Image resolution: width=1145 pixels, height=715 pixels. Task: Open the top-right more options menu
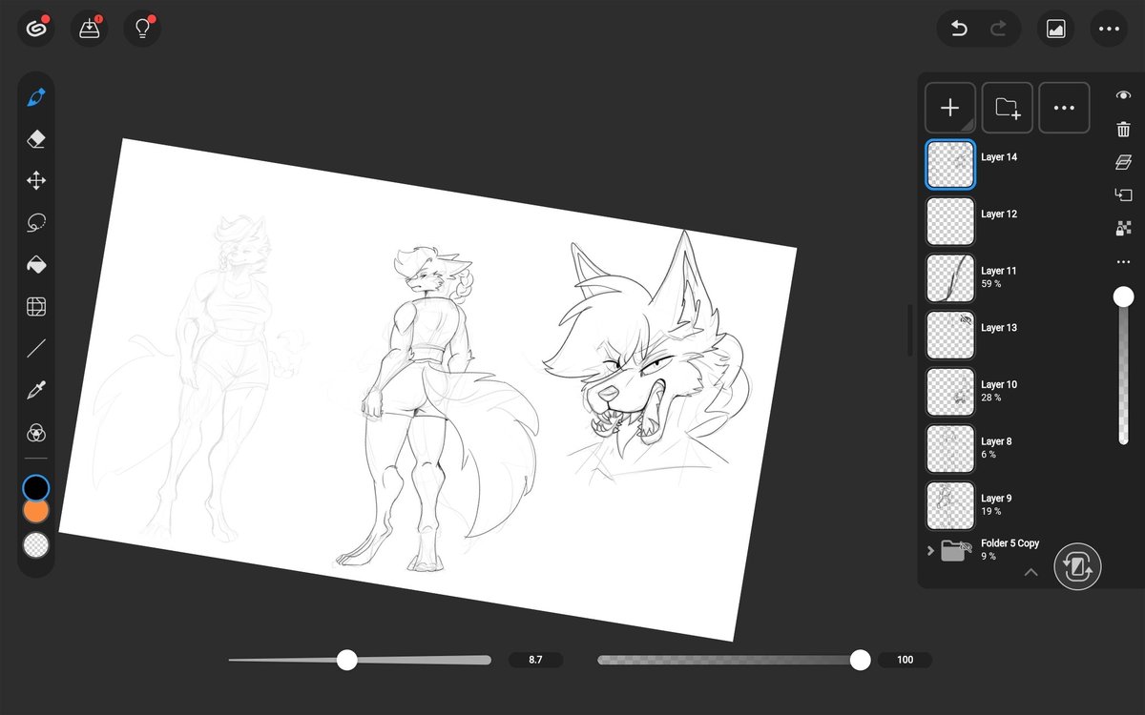1109,29
